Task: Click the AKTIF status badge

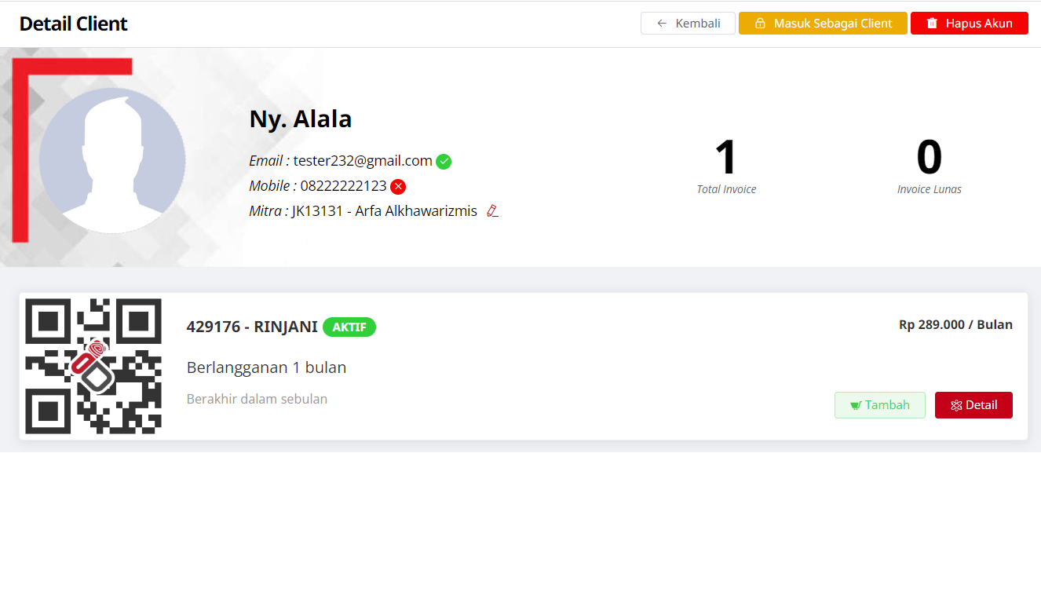Action: click(x=349, y=327)
